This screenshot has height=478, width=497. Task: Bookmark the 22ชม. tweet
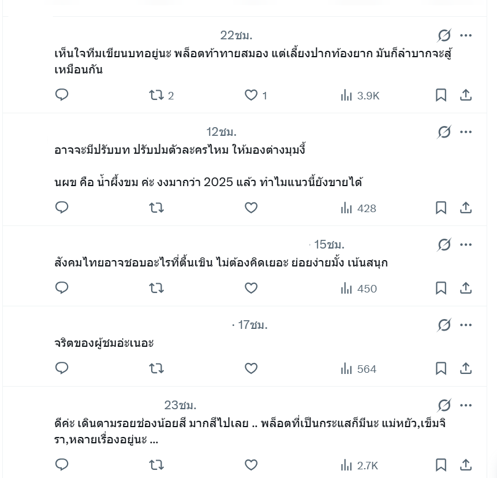click(x=441, y=95)
